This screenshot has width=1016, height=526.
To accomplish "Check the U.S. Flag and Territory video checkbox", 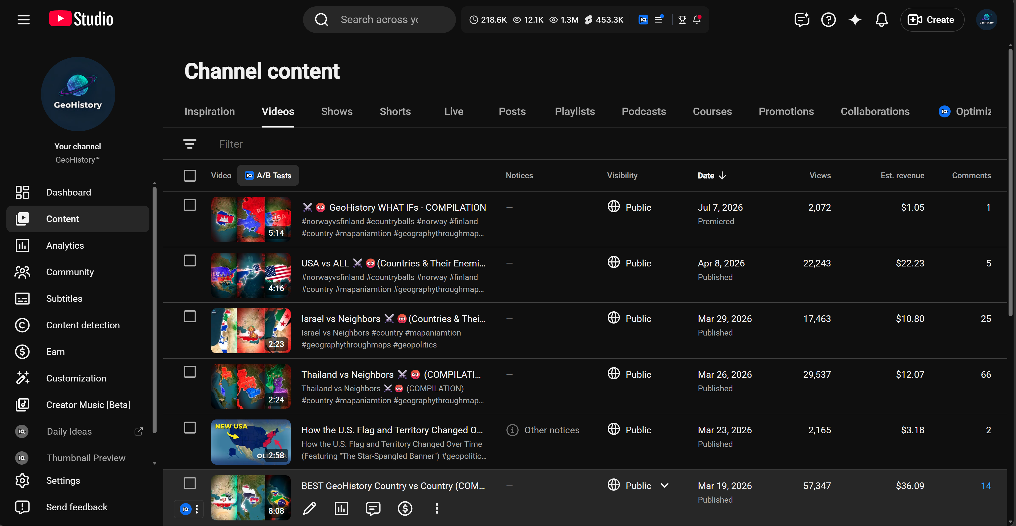I will 190,427.
